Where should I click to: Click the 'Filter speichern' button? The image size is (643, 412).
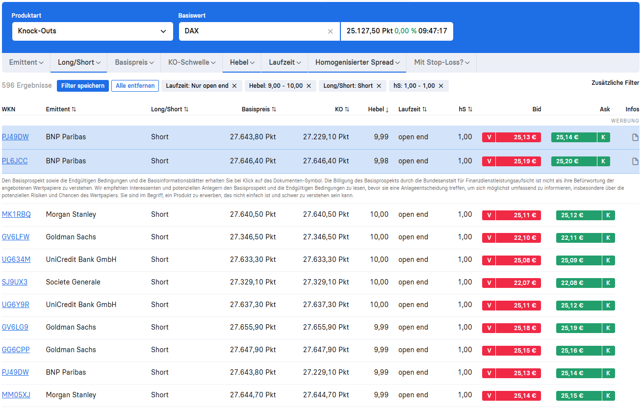pyautogui.click(x=83, y=86)
